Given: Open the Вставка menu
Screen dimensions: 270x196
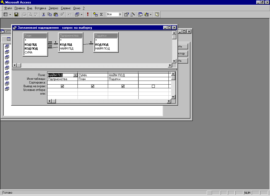Looking at the screenshot, I should click(x=40, y=8).
